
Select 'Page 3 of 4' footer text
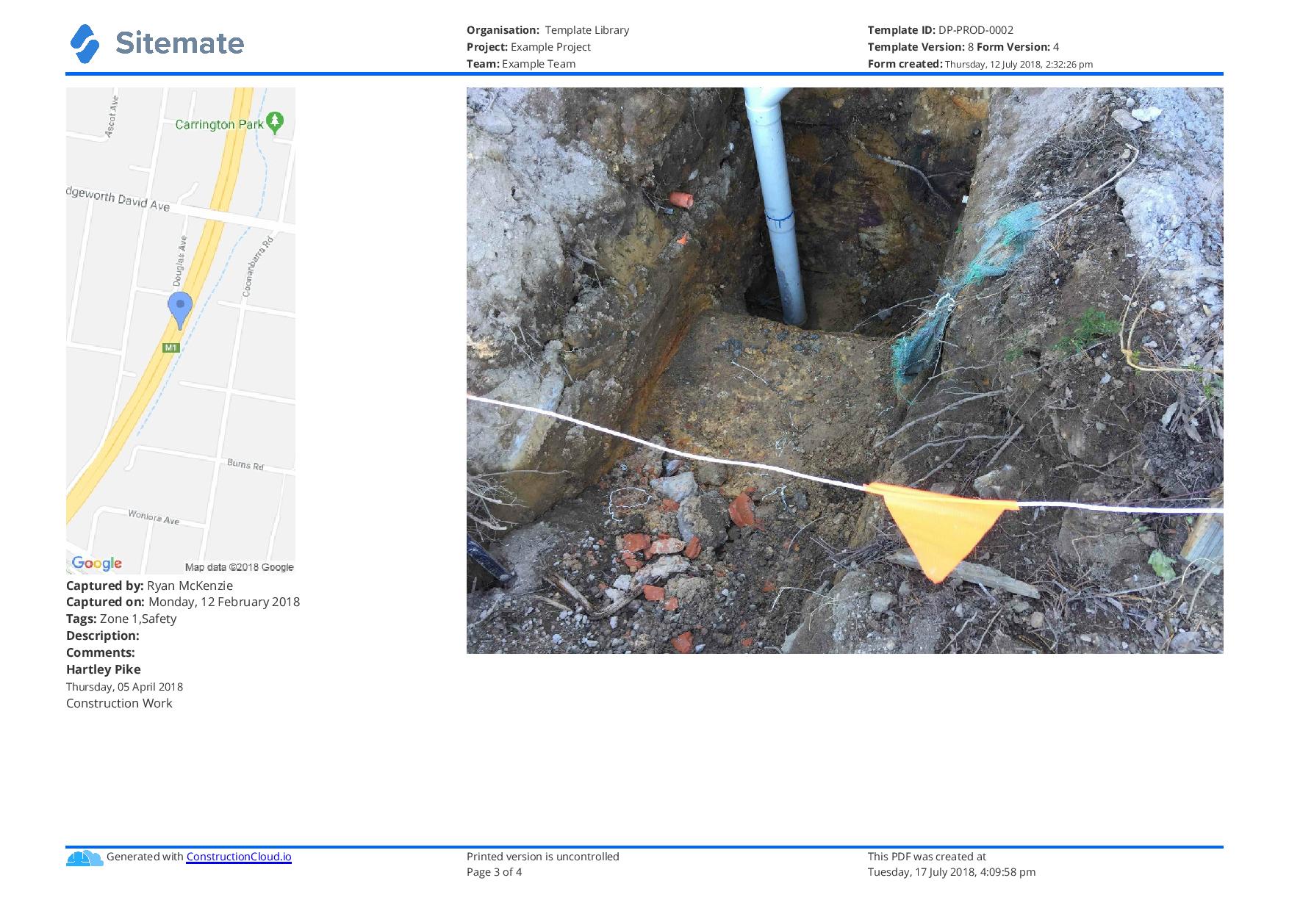(495, 872)
